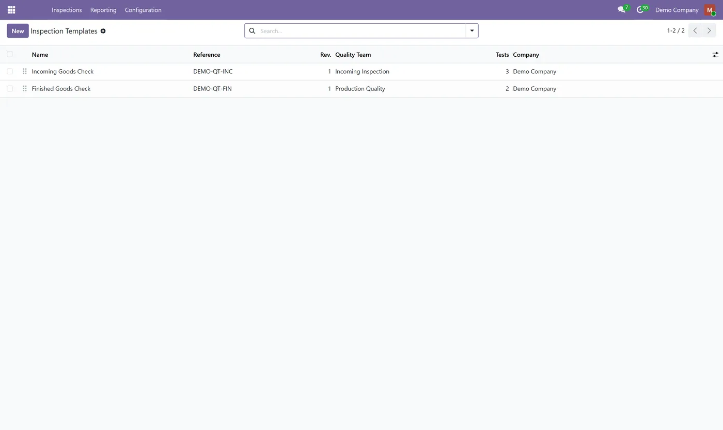This screenshot has width=723, height=430.
Task: Expand the search options dropdown arrow
Action: point(472,31)
